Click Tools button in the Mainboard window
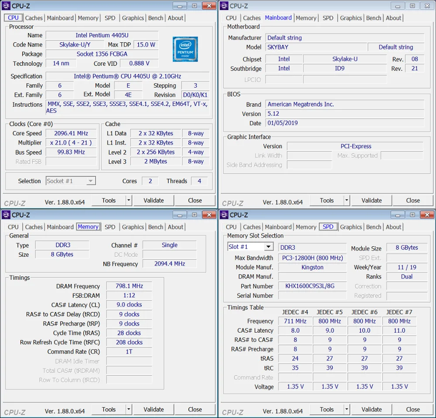The image size is (436, 418). 327,200
